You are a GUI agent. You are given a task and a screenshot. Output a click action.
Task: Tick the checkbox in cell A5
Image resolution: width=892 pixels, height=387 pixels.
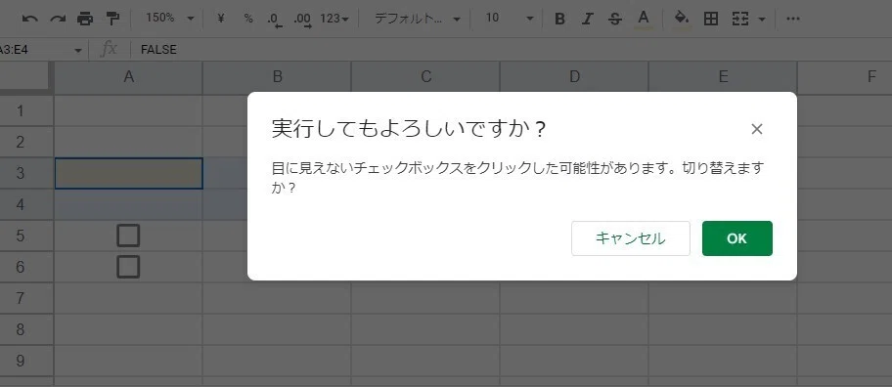coord(128,236)
